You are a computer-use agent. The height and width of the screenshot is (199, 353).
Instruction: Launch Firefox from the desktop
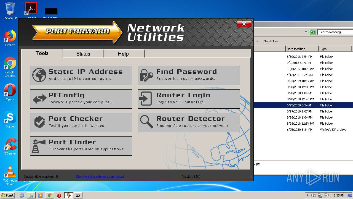[x=10, y=38]
